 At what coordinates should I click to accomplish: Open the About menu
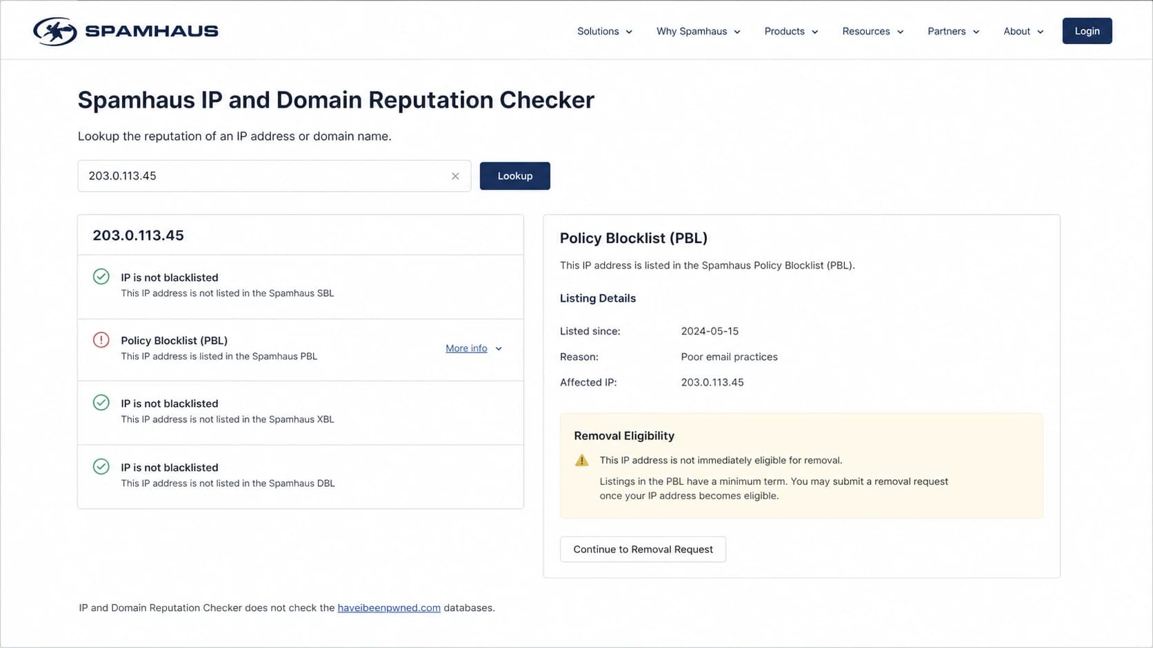pos(1024,32)
